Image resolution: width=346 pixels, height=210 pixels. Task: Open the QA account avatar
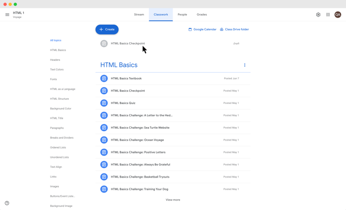click(338, 15)
